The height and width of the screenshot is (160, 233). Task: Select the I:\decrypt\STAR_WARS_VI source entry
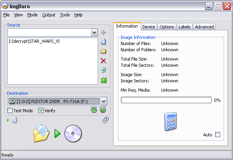pyautogui.click(x=34, y=41)
